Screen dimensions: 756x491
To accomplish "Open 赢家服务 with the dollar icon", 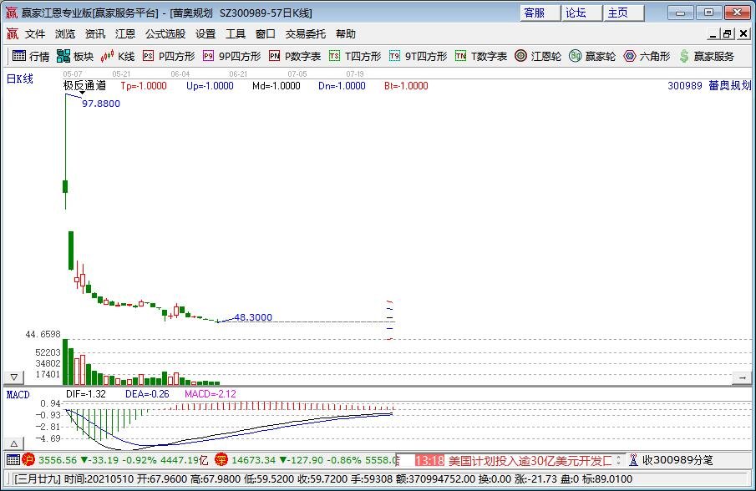I will (x=707, y=57).
